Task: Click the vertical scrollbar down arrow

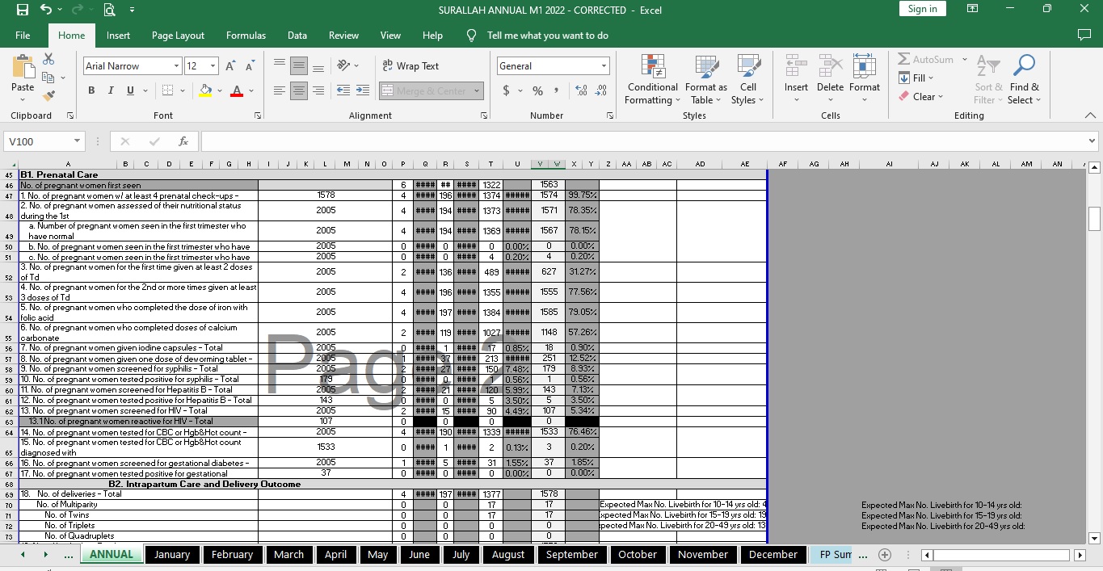Action: [1095, 538]
